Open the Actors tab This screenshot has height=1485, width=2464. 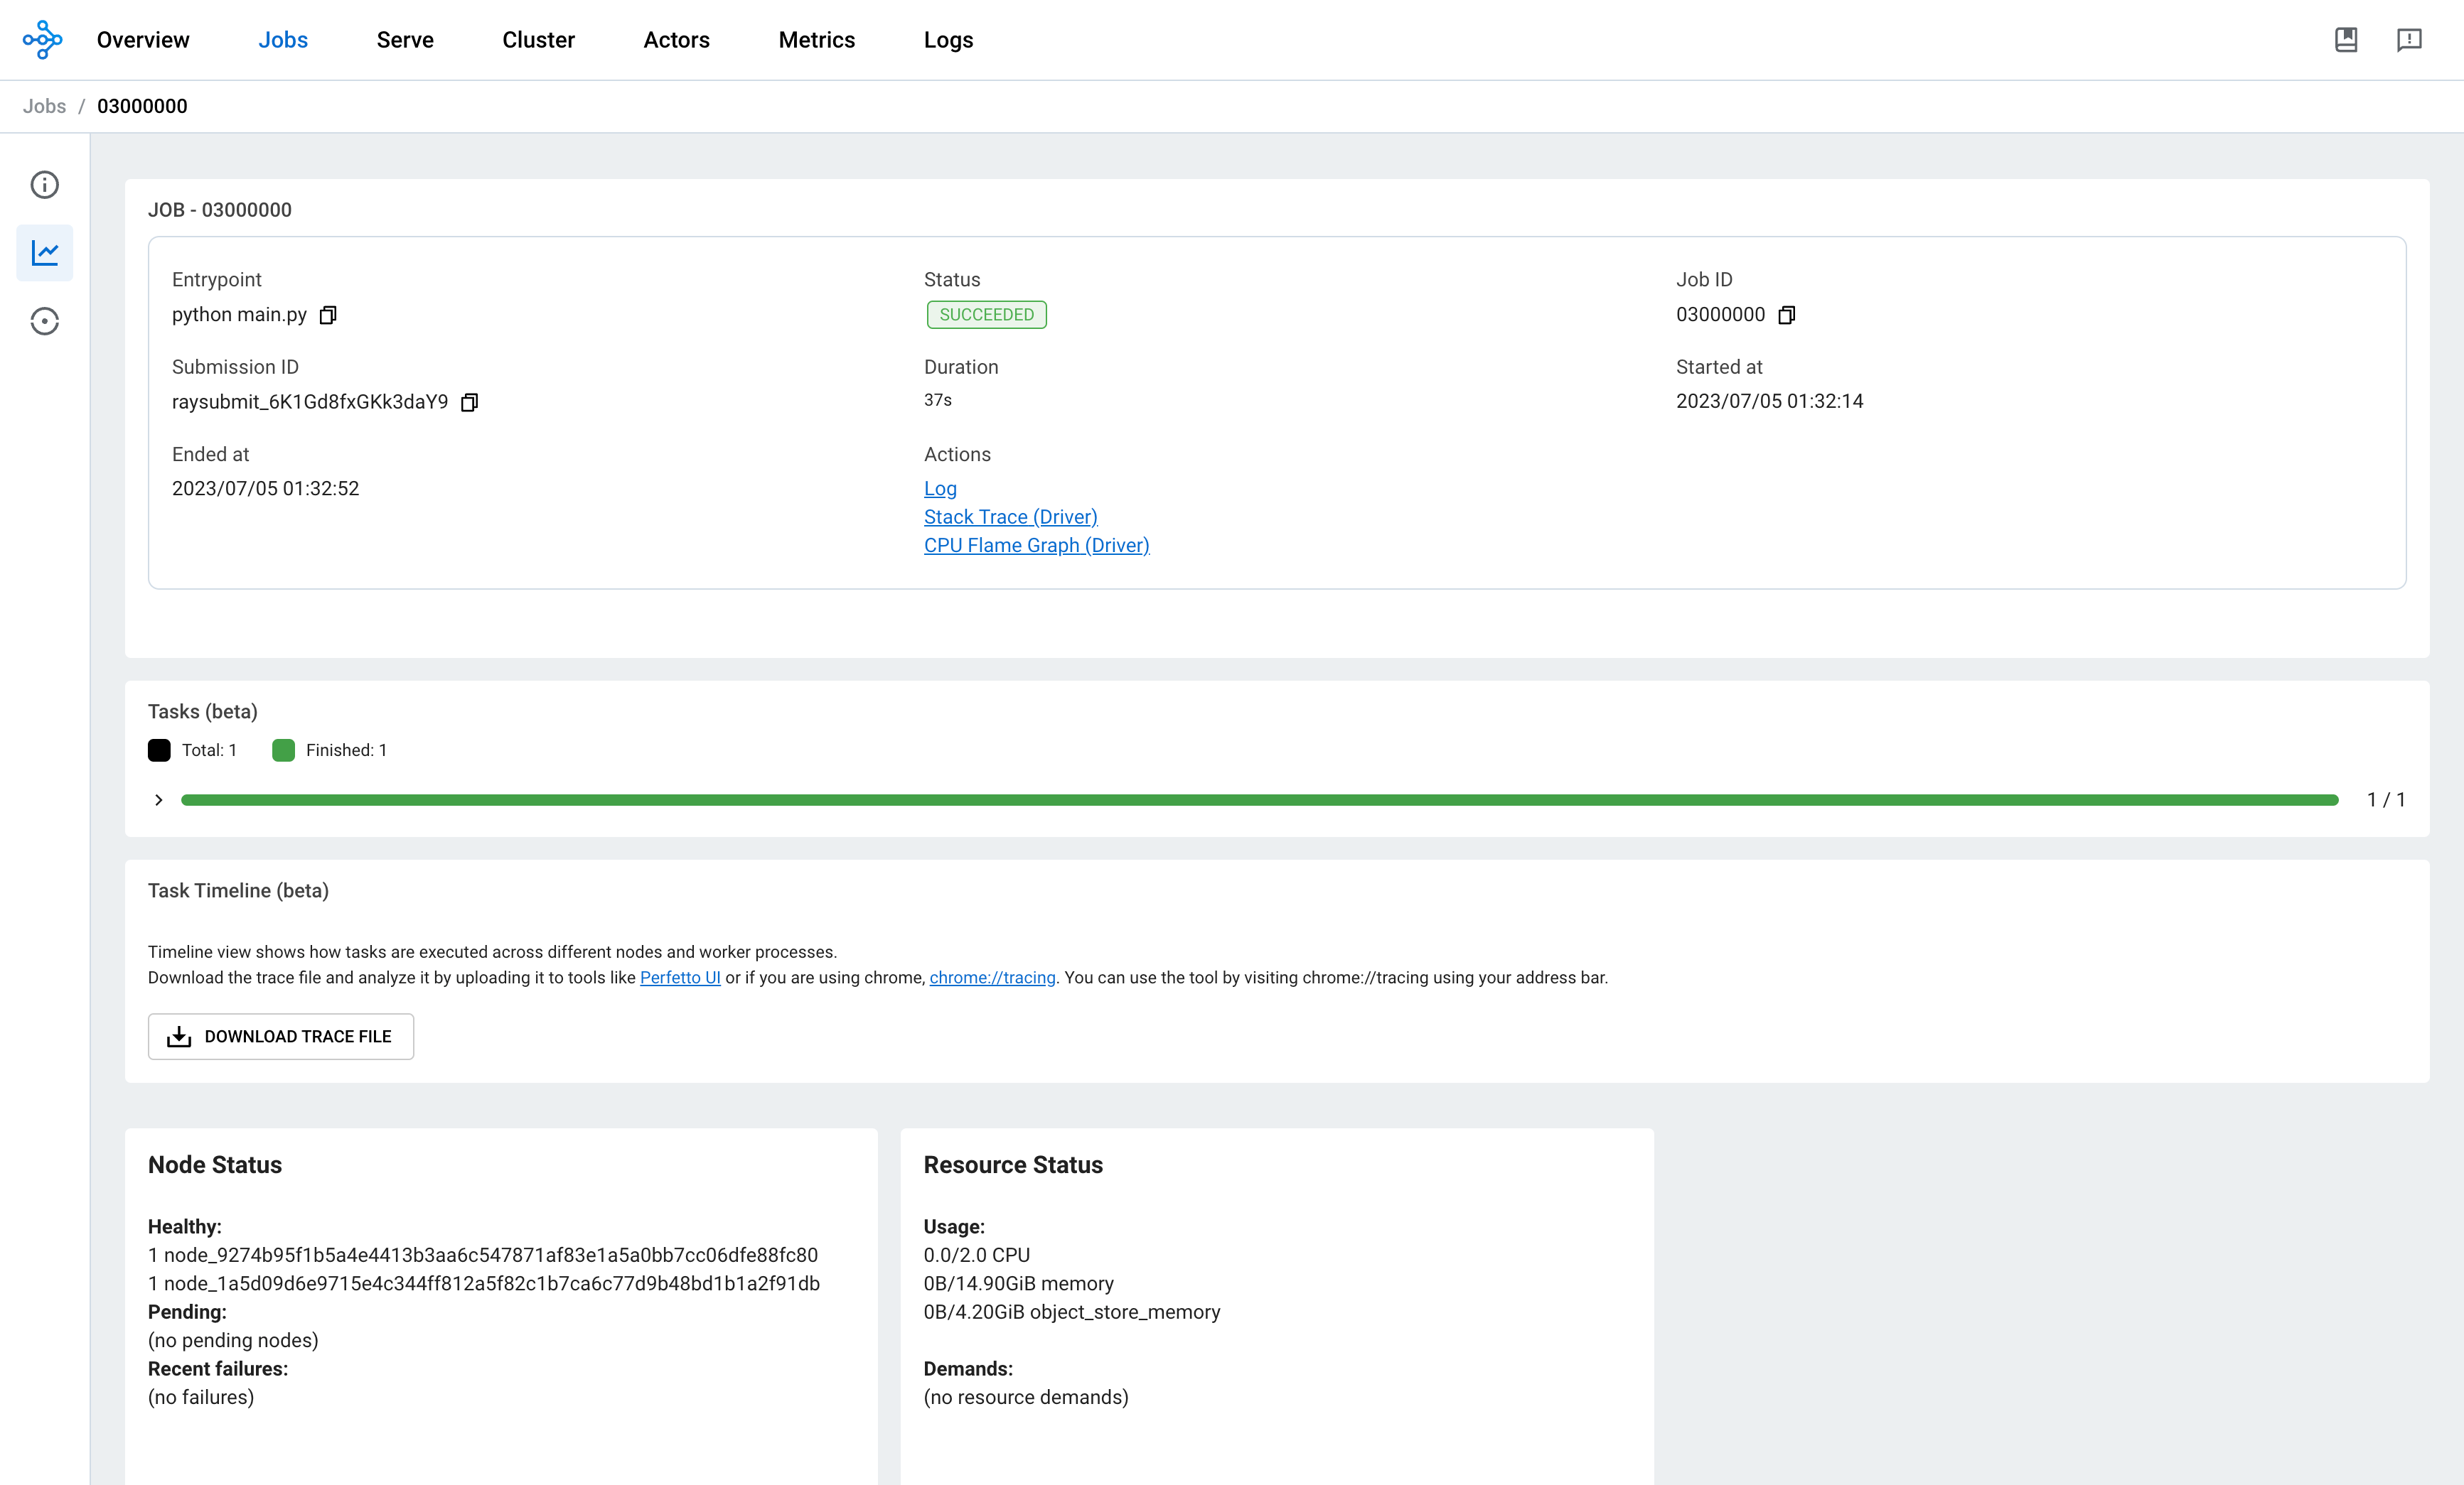(x=676, y=39)
